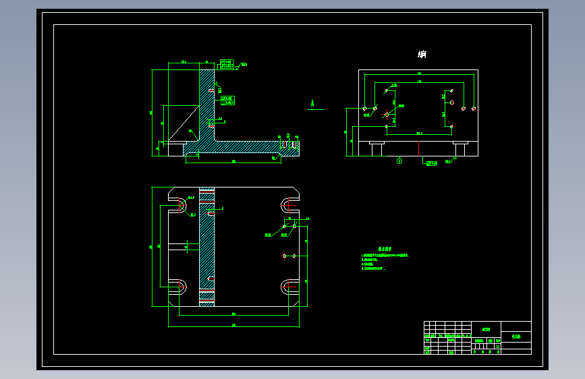Screen dimensions: 585x379
Task: Click the red center line in right view base
Action: tap(418, 148)
